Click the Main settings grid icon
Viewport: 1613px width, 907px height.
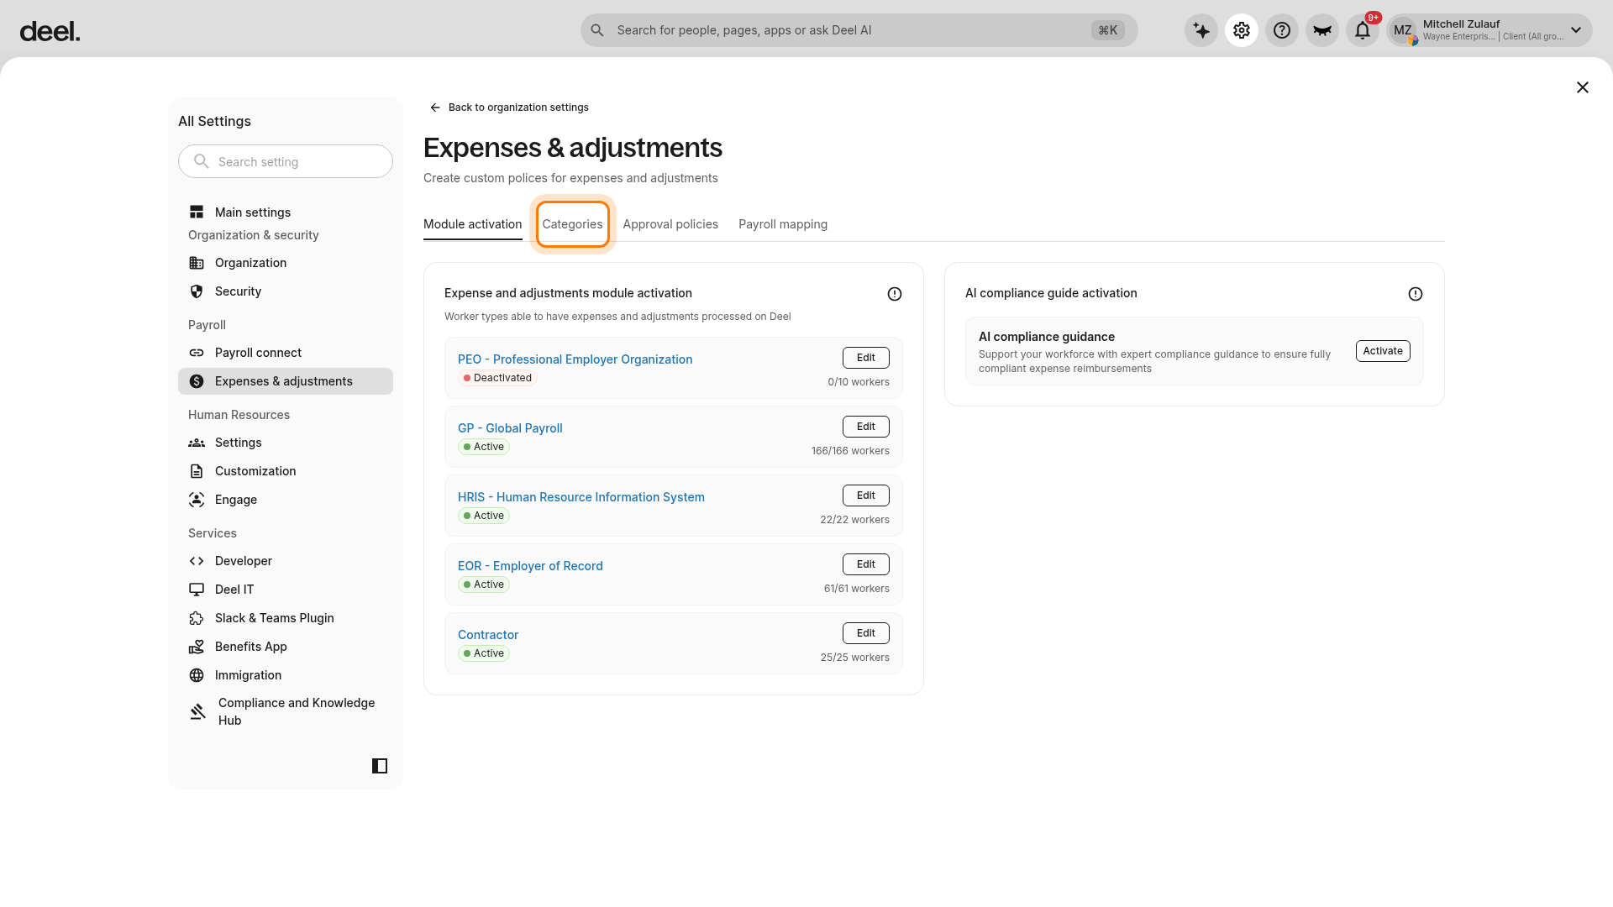tap(197, 212)
